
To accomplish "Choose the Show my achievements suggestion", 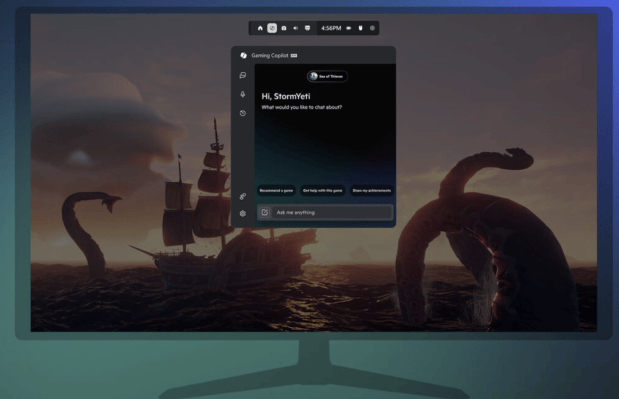I will click(x=371, y=190).
